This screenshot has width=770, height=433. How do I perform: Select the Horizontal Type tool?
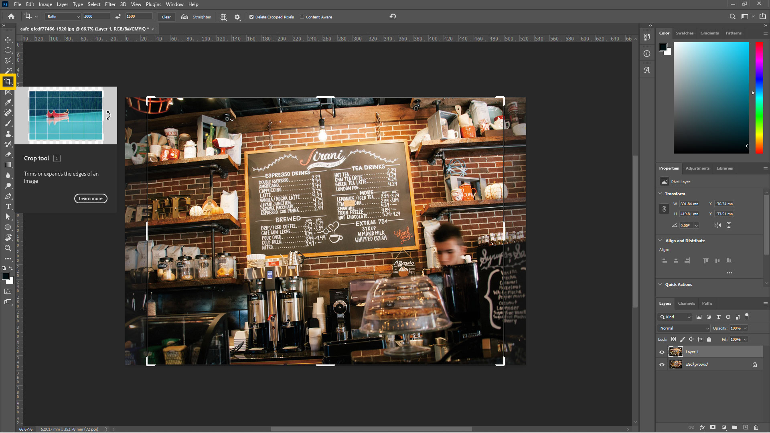8,206
